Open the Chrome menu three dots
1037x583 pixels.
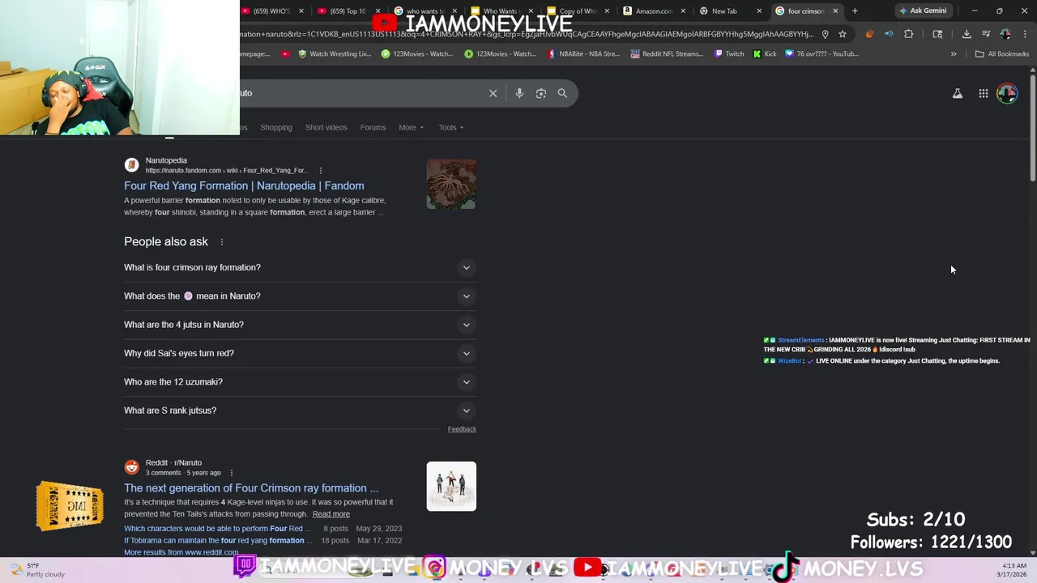tap(1026, 34)
